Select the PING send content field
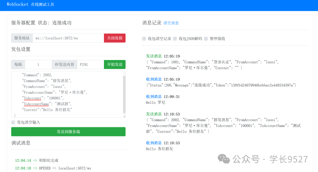 90,64
